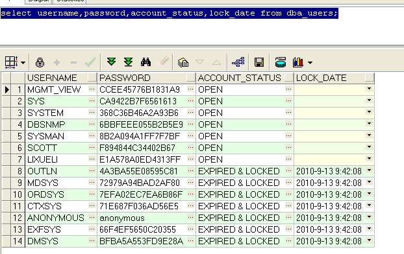Screen dimensions: 404x254
Task: Click the single record view tree icon
Action: [238, 62]
